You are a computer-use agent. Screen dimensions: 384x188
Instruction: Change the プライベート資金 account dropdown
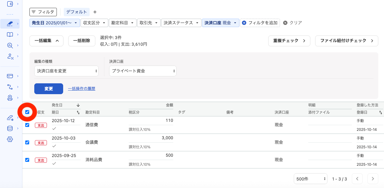(143, 71)
